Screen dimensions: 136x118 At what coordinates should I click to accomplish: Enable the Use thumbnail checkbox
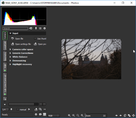pyautogui.click(x=35, y=38)
